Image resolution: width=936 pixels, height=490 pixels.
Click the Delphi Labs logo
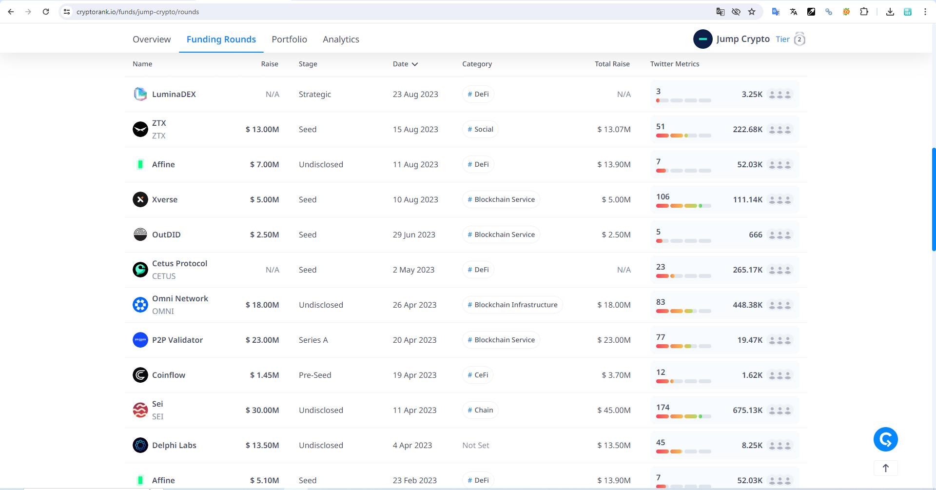pos(140,445)
